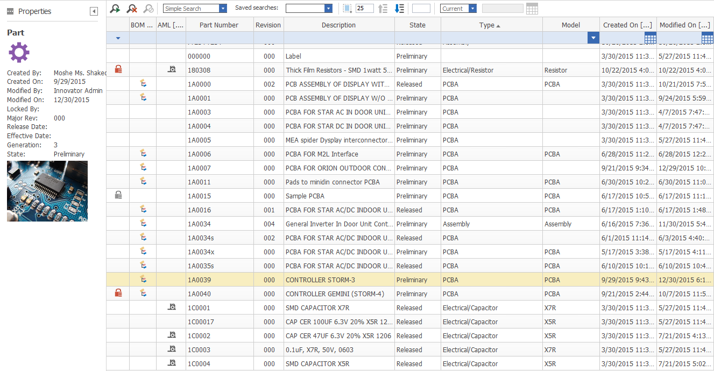Screen dimensions: 714x371
Task: Focus the page size field showing 25
Action: coord(364,9)
